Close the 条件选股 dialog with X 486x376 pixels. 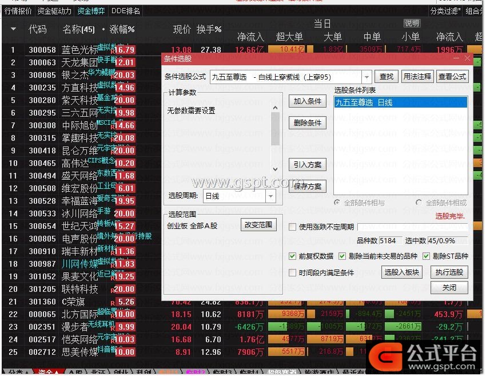coord(467,58)
